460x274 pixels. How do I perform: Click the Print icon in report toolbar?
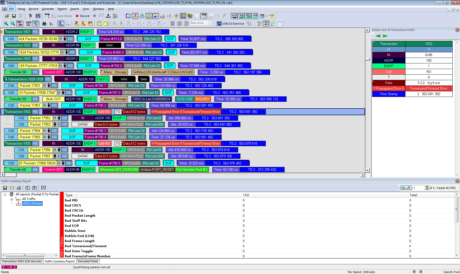19,188
